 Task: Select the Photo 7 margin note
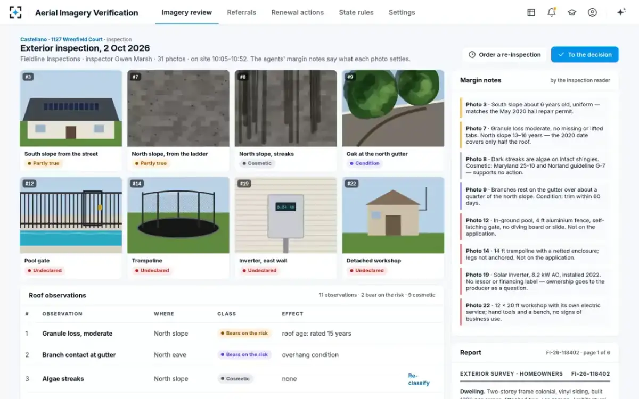(535, 135)
